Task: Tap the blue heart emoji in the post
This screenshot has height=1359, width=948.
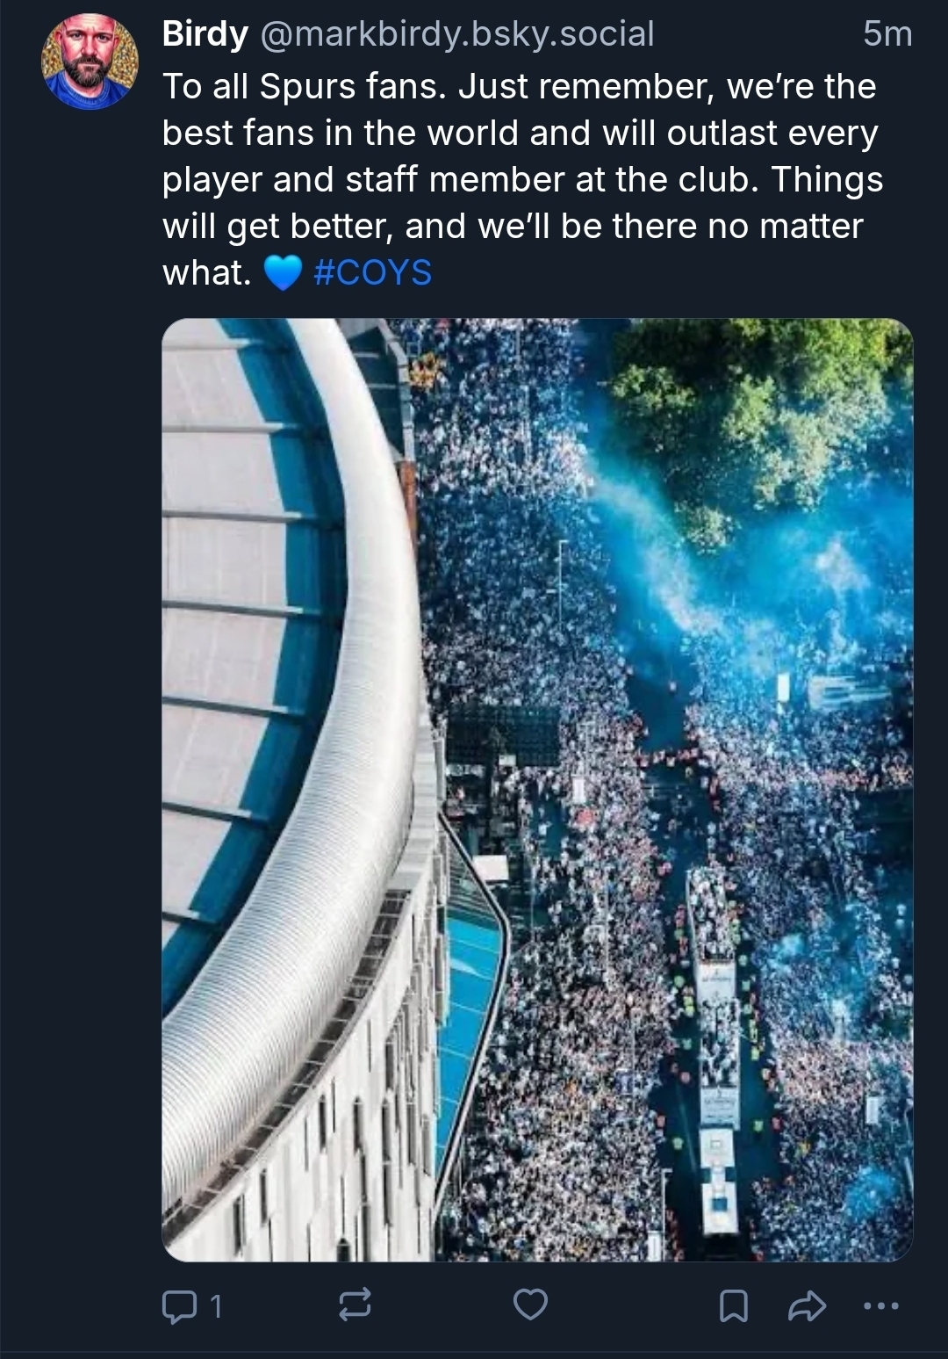Action: click(282, 273)
